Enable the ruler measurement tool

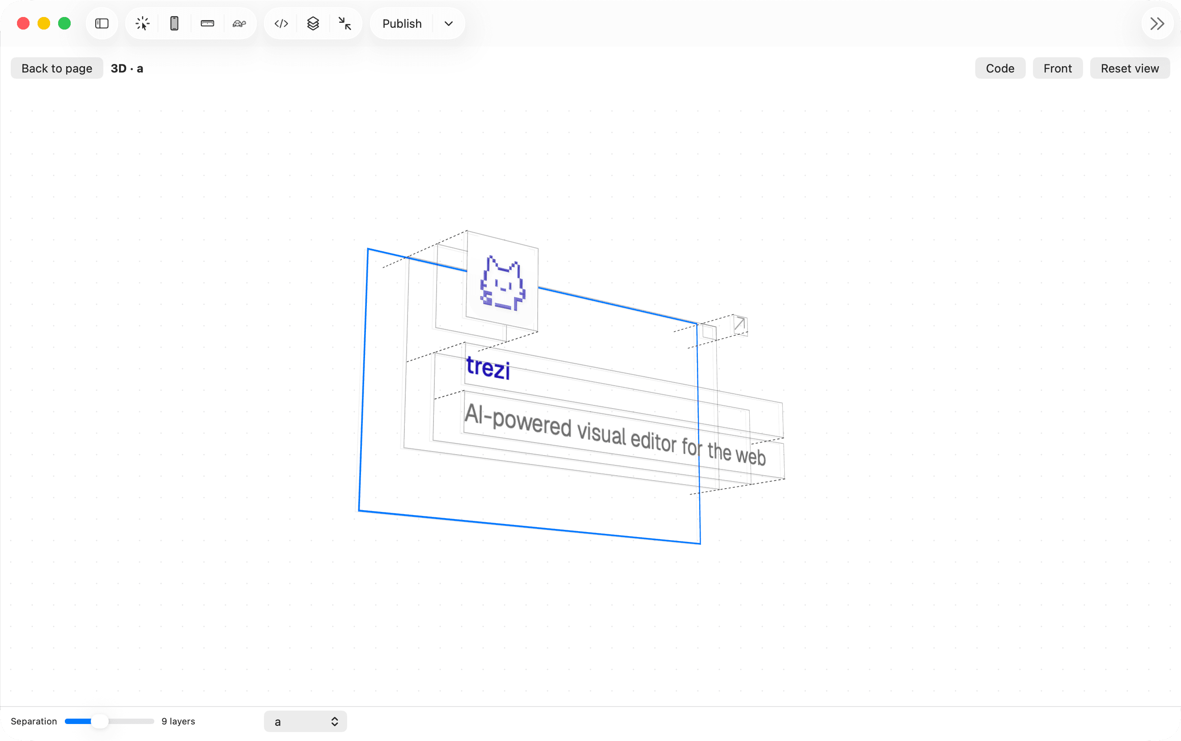207,24
